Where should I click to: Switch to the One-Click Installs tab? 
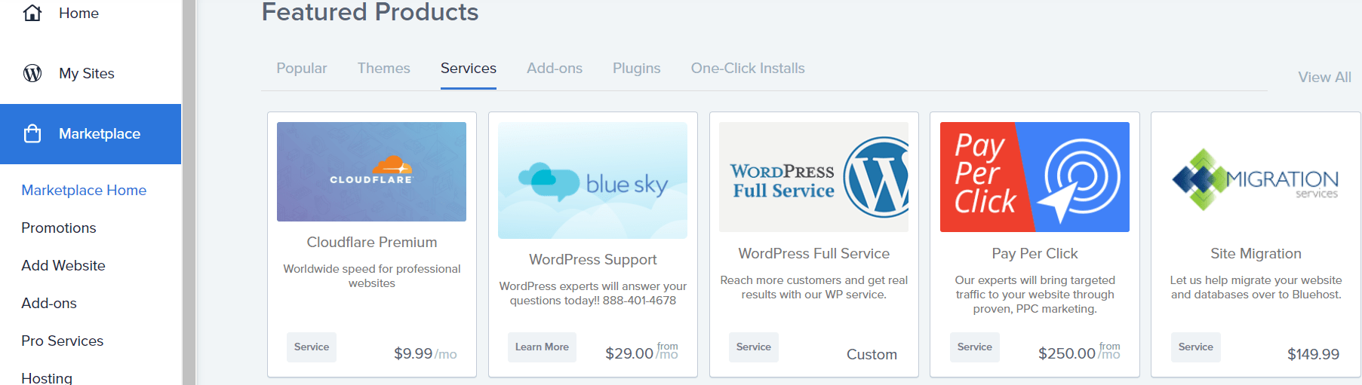pyautogui.click(x=748, y=69)
